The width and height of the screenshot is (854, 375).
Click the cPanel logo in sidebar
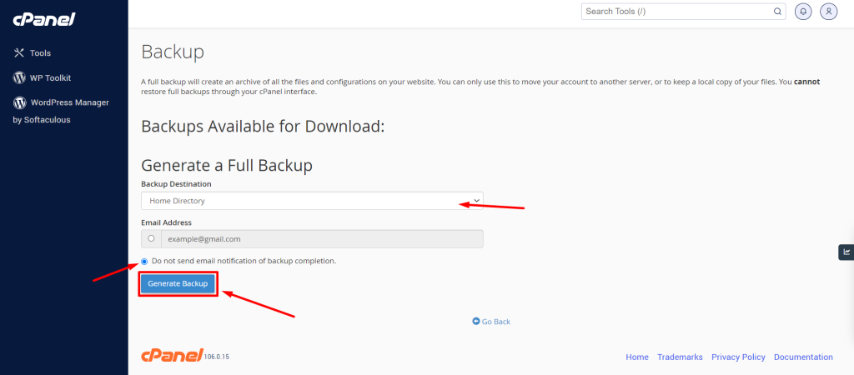(x=44, y=20)
